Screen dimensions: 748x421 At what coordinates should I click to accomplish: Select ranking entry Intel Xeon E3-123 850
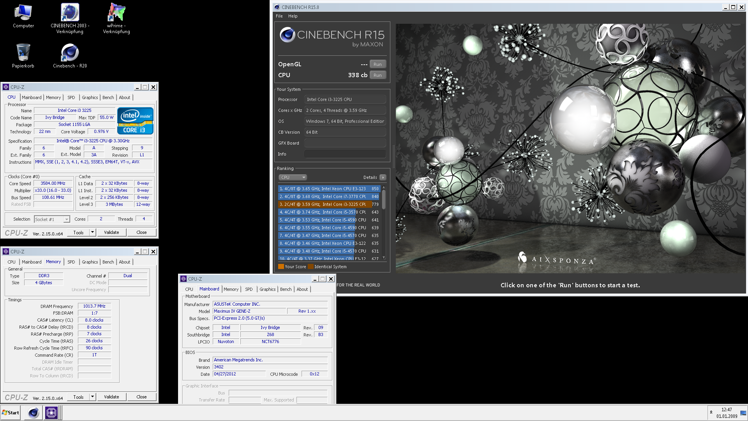point(329,189)
